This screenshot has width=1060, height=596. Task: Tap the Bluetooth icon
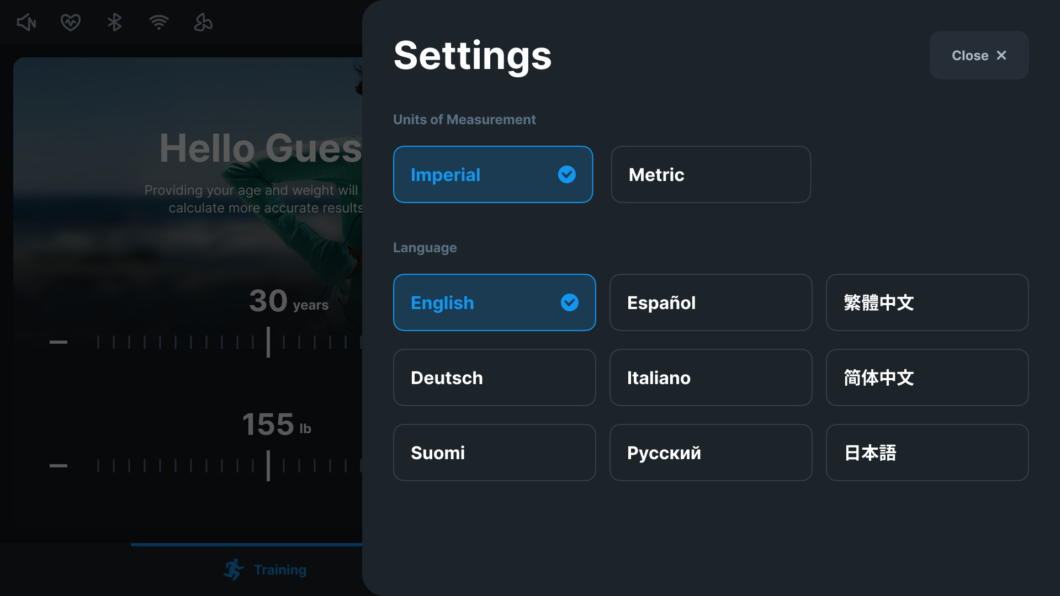pos(115,23)
